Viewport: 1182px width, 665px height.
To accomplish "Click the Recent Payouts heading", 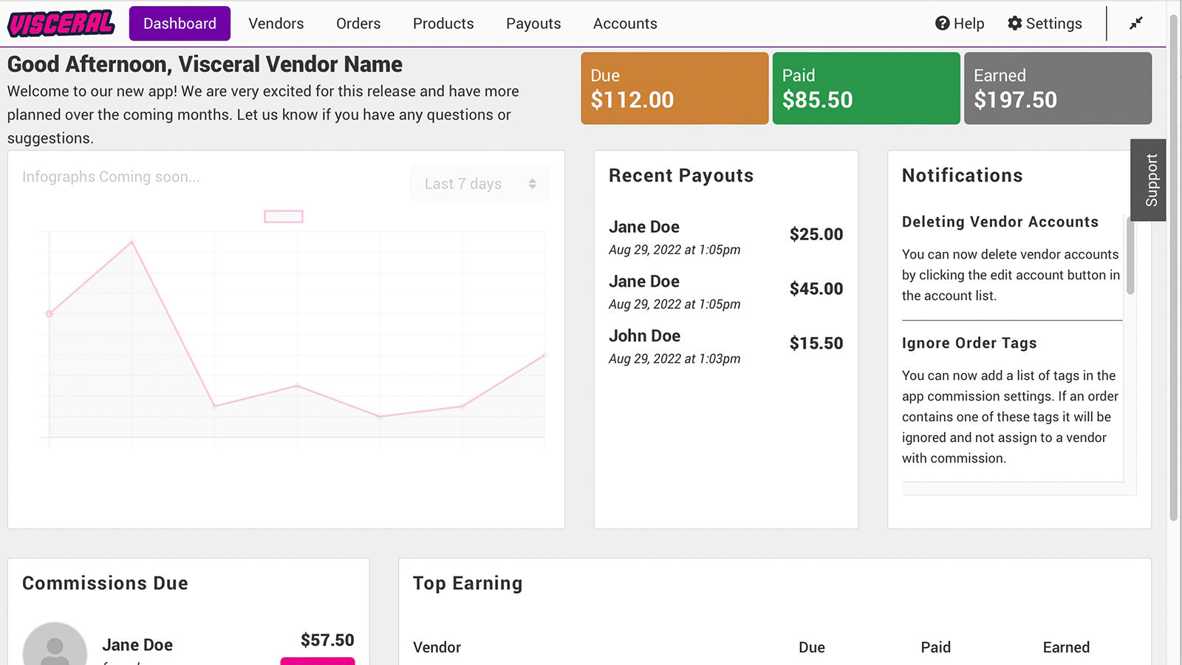I will pyautogui.click(x=681, y=176).
